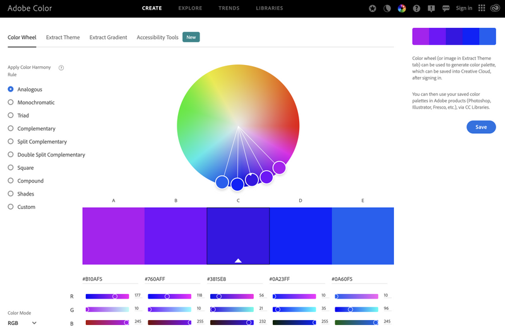Viewport: 505px width, 332px height.
Task: Click the star icon in the top bar
Action: 372,8
